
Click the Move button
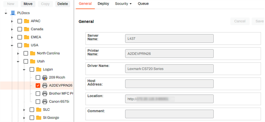28,4
